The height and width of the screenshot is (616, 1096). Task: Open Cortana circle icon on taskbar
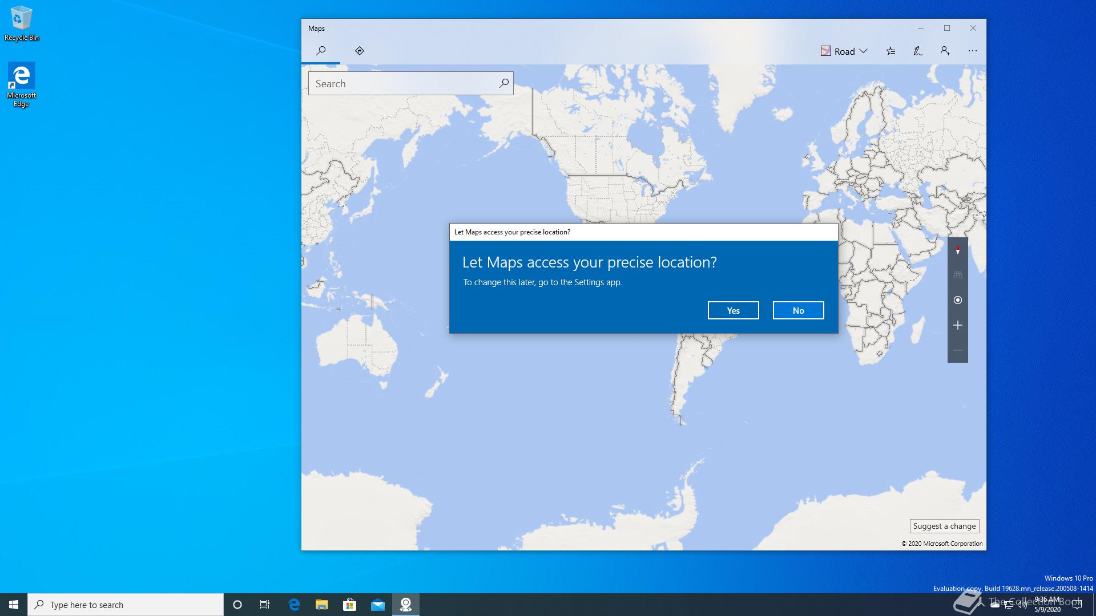tap(237, 605)
